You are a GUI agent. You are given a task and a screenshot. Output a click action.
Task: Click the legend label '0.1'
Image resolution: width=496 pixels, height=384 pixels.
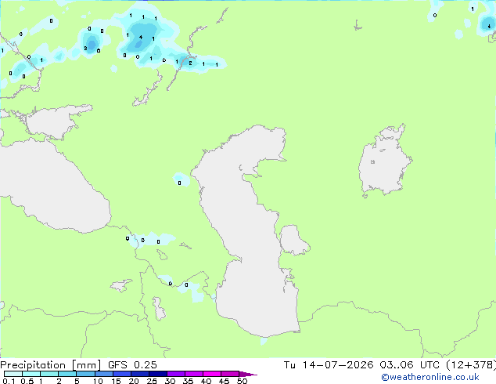click(9, 381)
